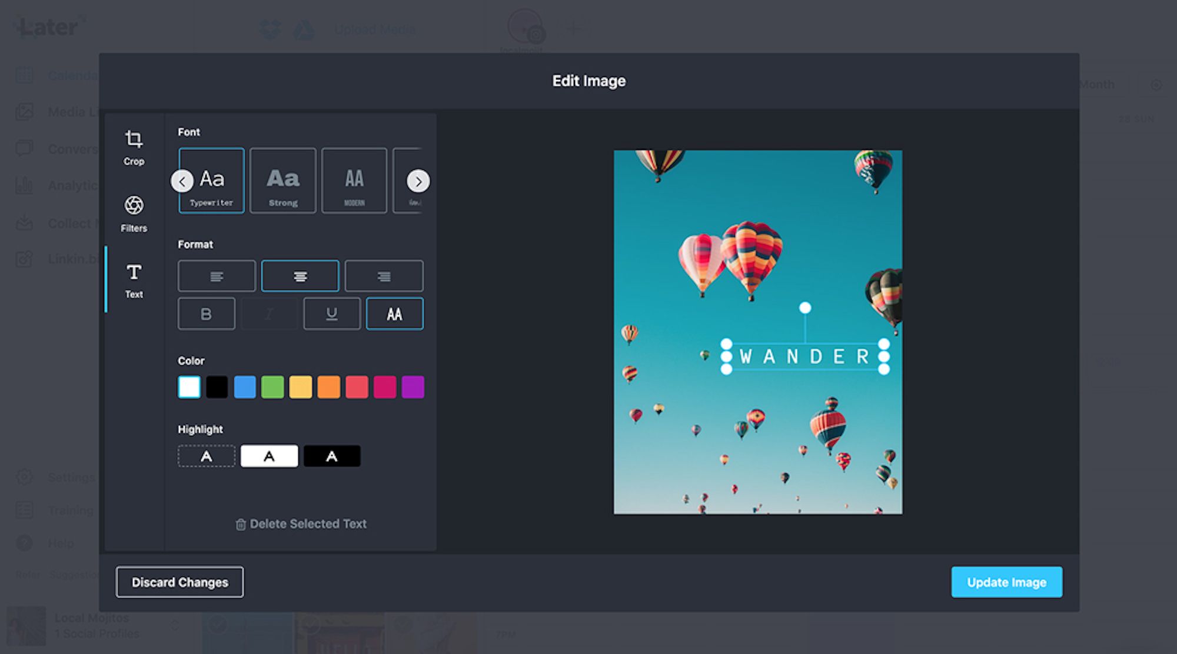
Task: Select no-highlight dashed option
Action: point(207,456)
